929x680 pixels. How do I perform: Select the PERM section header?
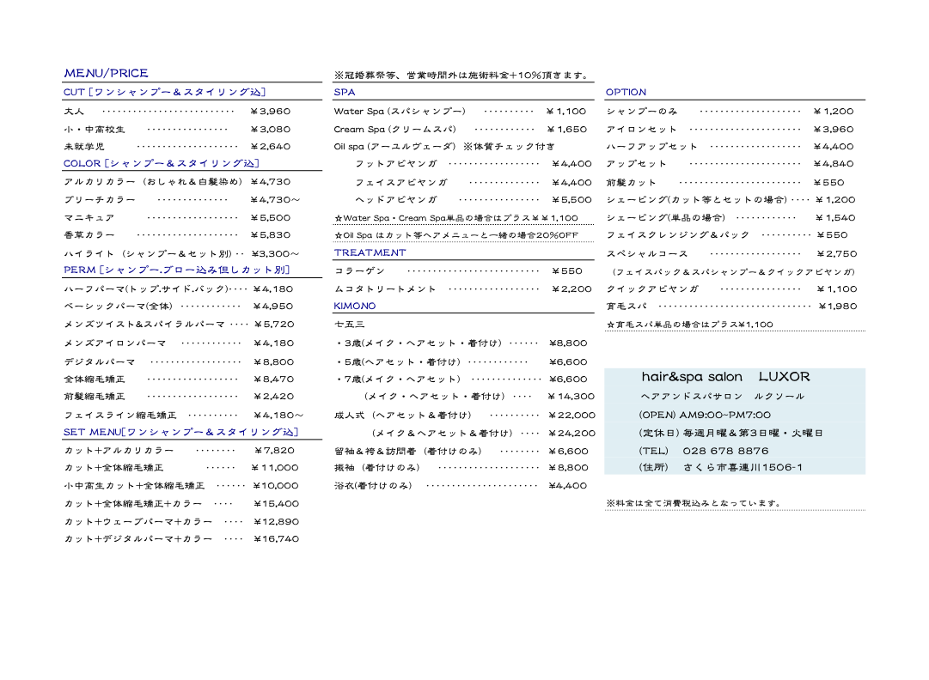(176, 270)
